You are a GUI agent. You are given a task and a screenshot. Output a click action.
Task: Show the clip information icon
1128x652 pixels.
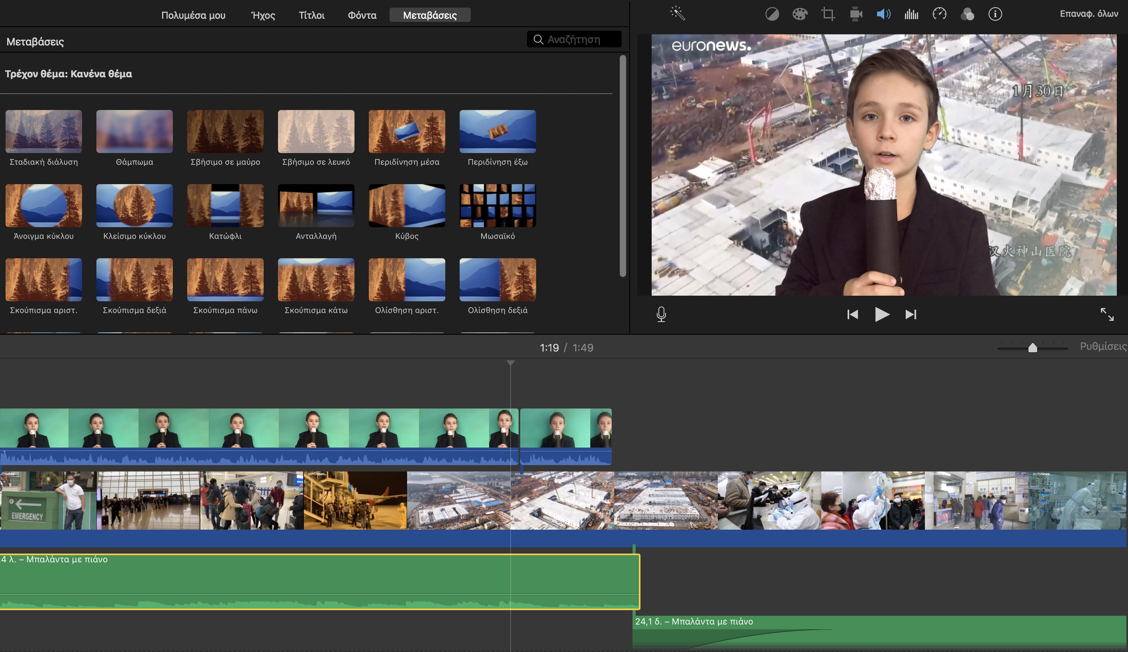coord(995,14)
